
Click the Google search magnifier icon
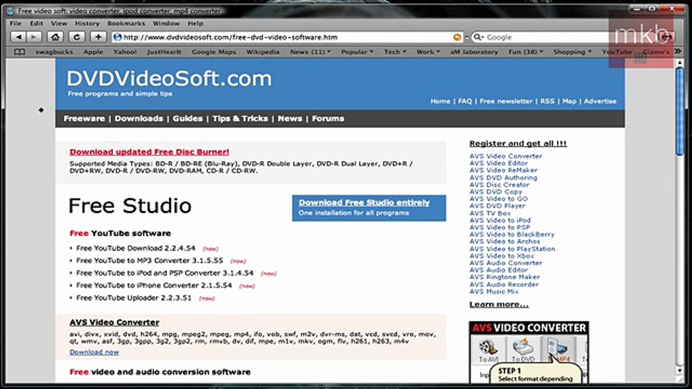coord(478,37)
